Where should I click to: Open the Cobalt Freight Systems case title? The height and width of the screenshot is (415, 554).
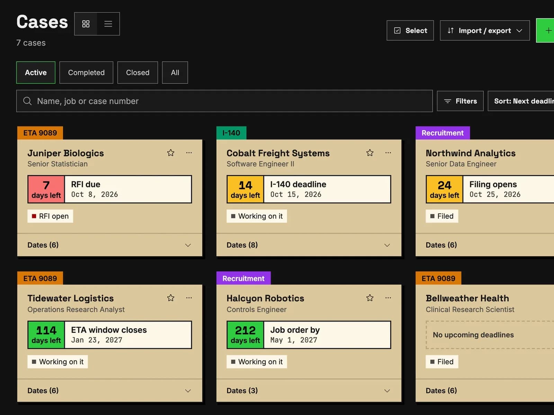278,153
